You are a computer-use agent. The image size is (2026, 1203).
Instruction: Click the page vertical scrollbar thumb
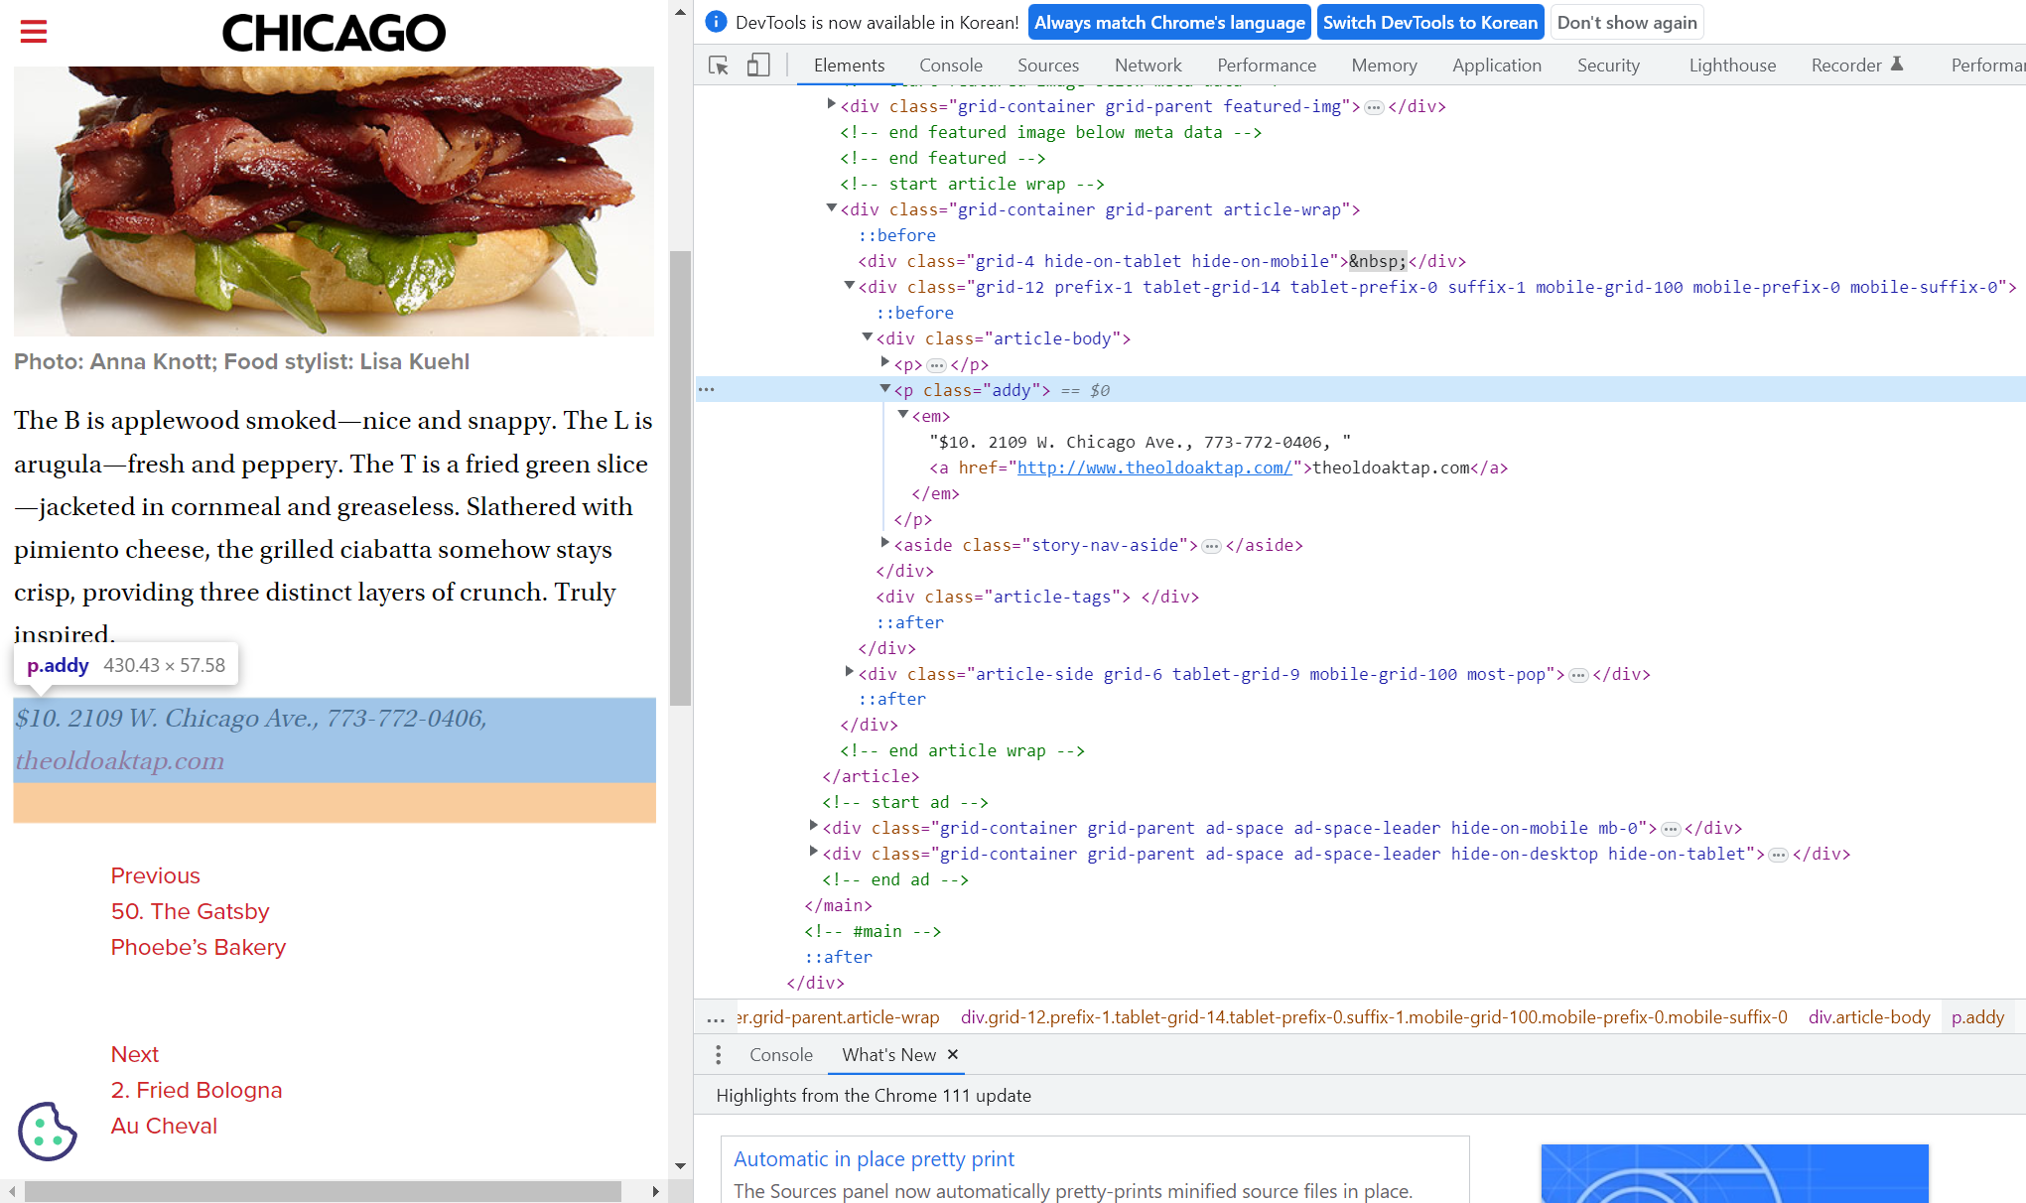pos(680,476)
